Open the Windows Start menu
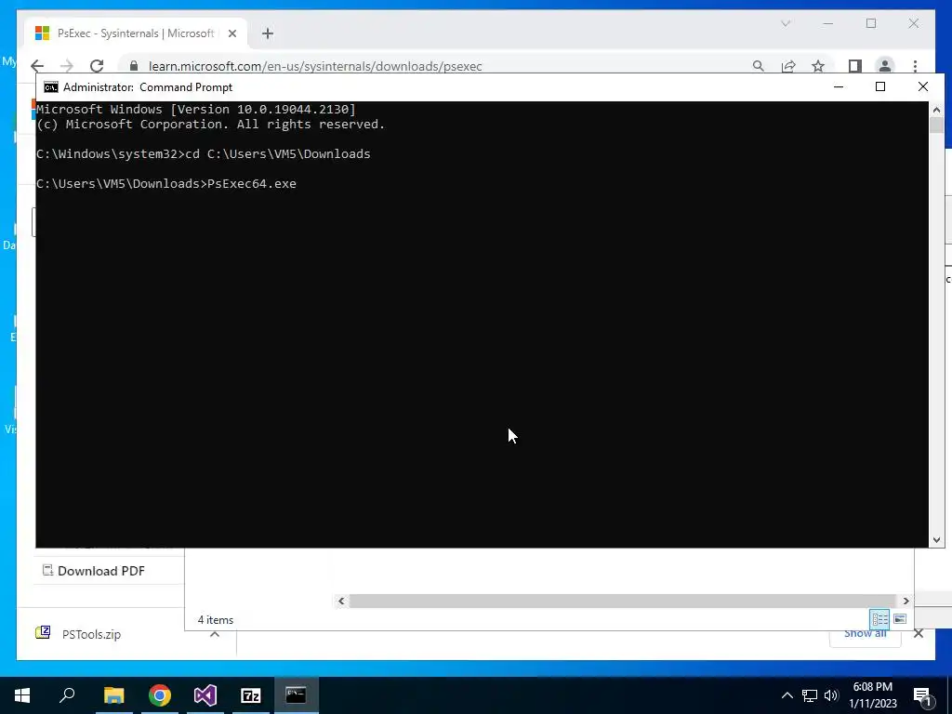This screenshot has height=714, width=952. (22, 695)
